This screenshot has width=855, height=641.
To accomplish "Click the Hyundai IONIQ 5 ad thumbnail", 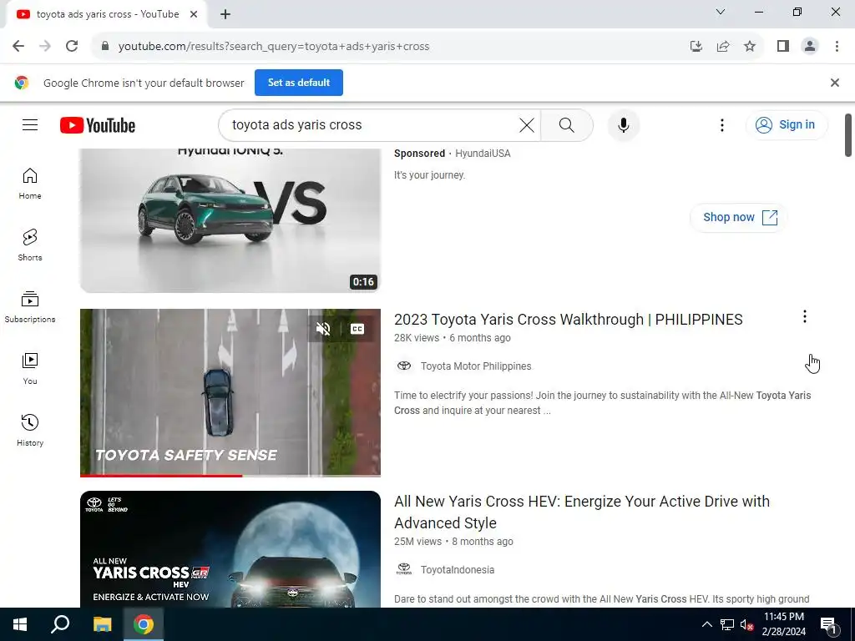I will tap(230, 220).
